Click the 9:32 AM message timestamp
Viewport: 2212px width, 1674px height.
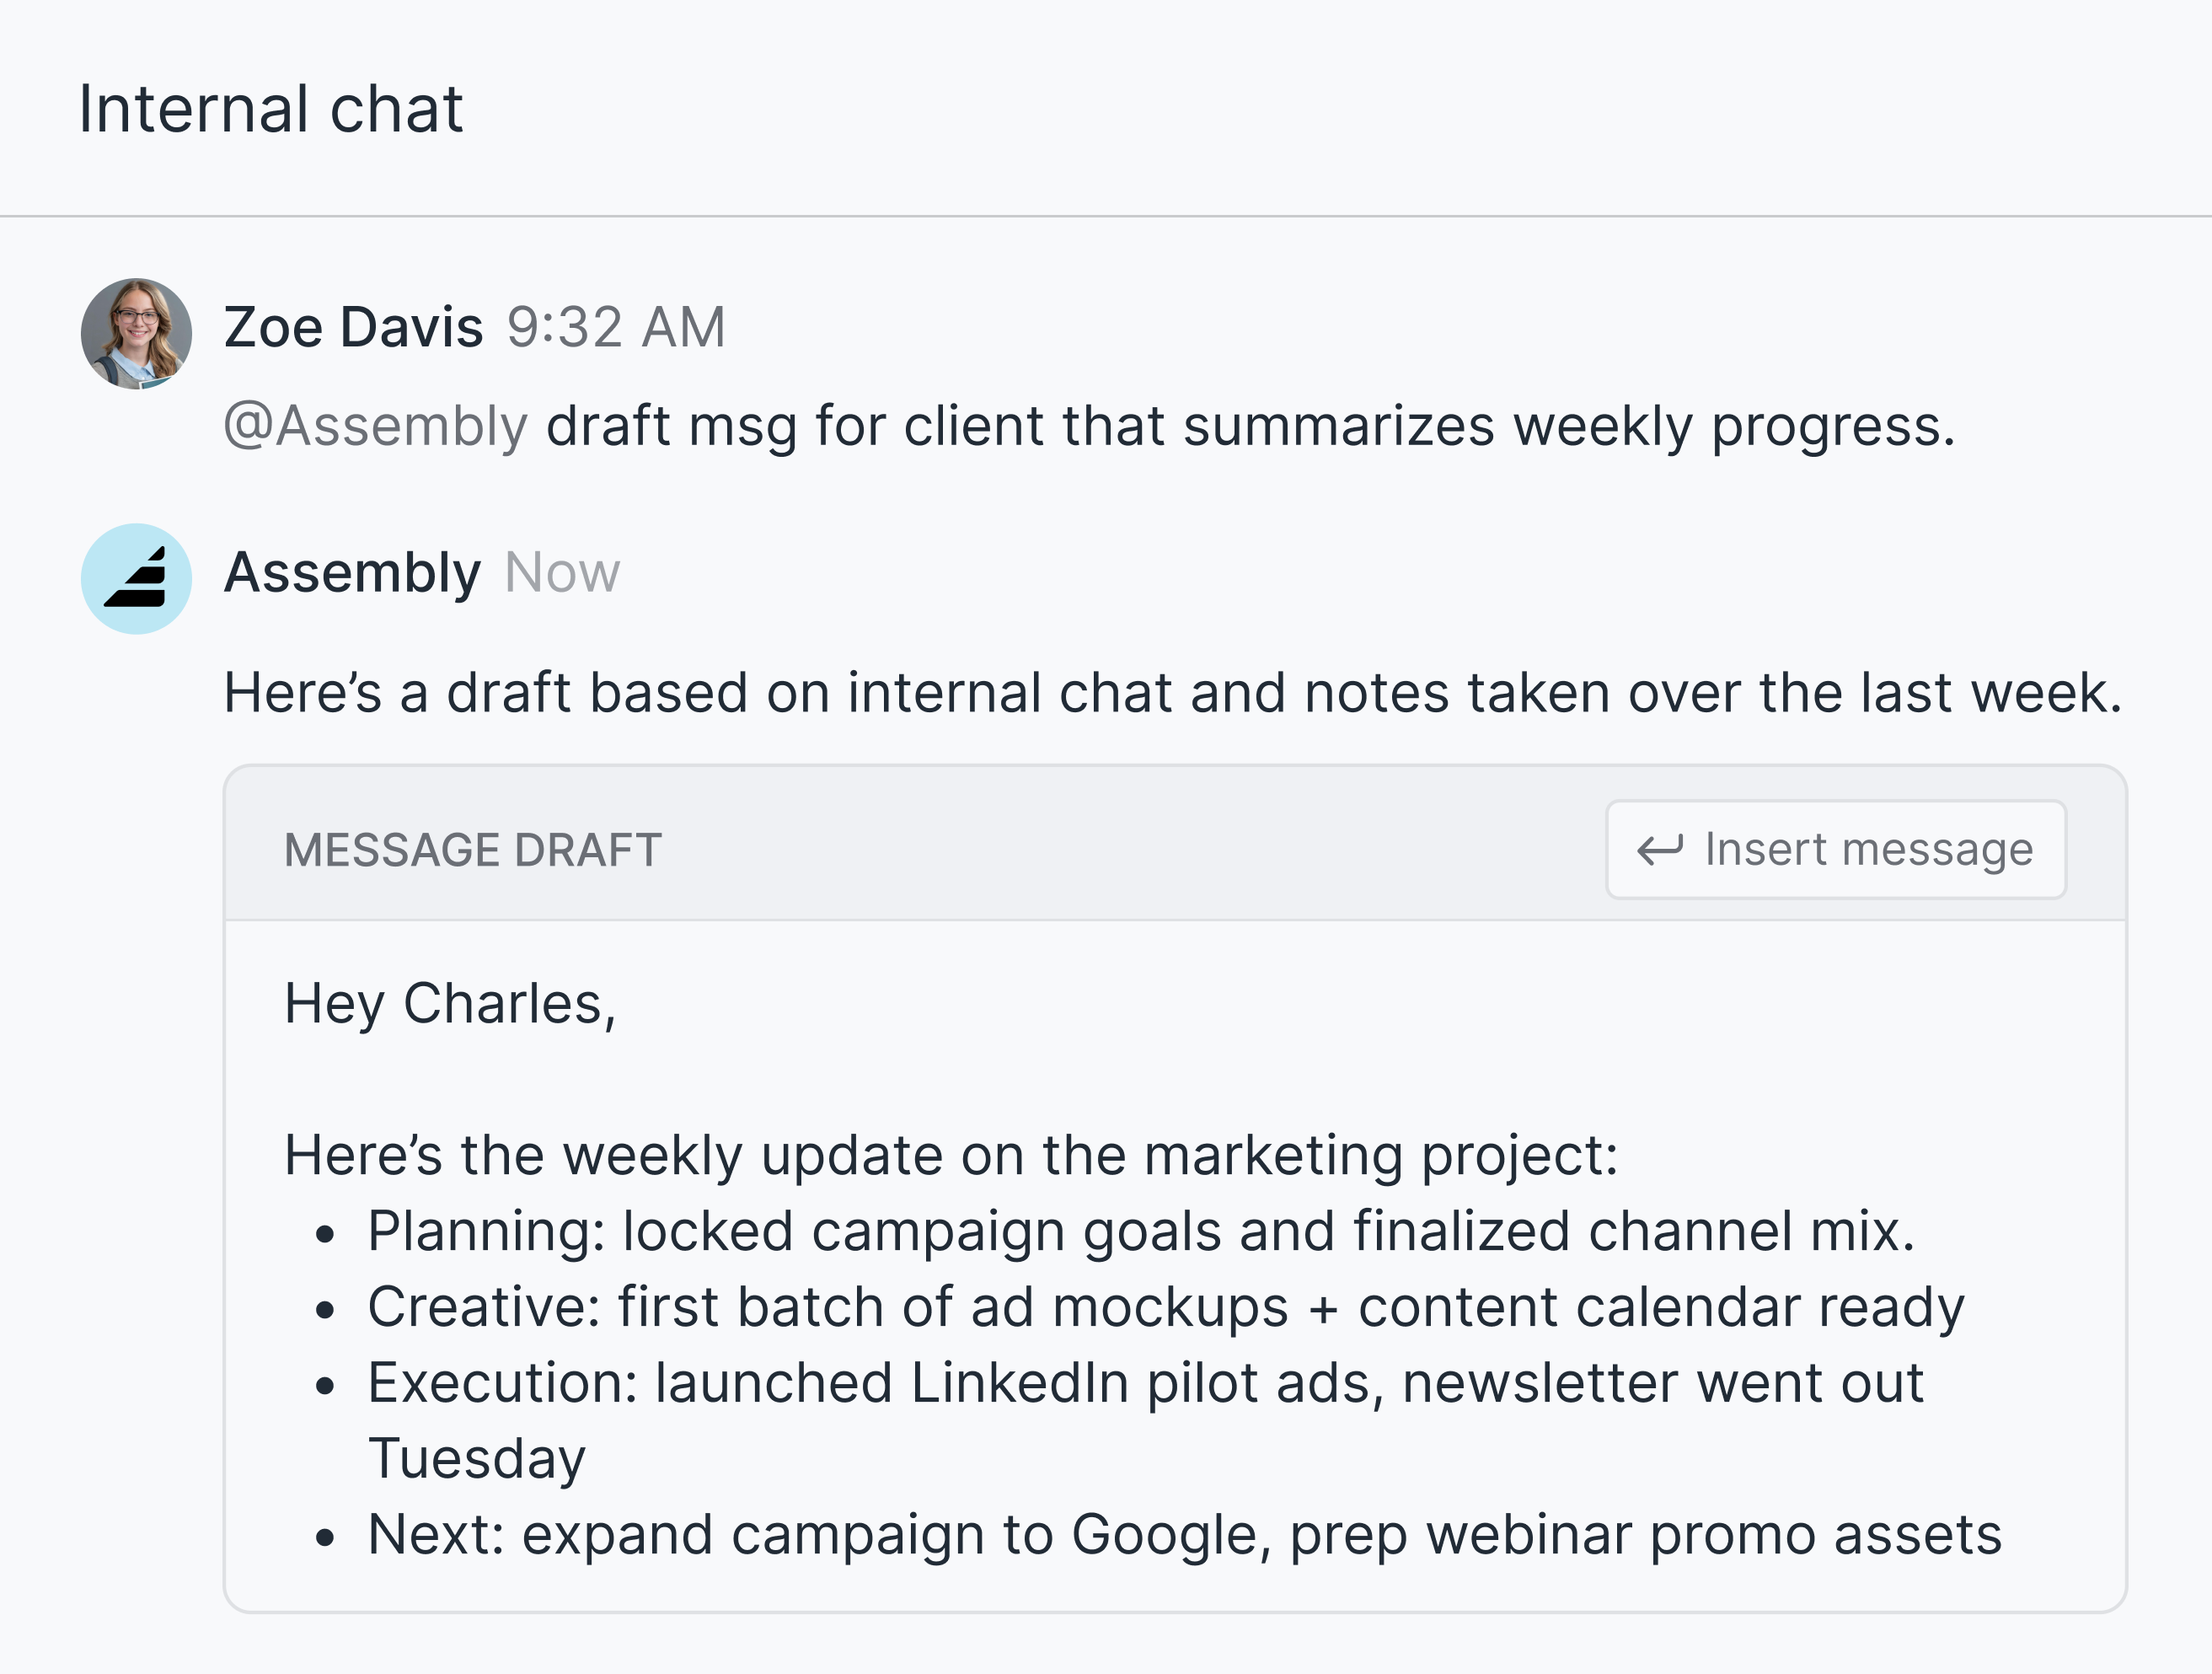pyautogui.click(x=616, y=327)
